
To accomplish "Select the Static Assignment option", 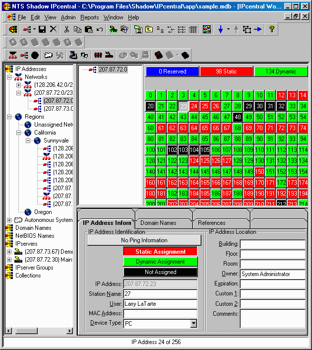I will (x=160, y=252).
